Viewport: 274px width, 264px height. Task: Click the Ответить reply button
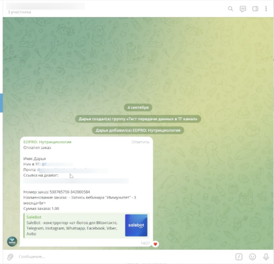tap(140, 142)
